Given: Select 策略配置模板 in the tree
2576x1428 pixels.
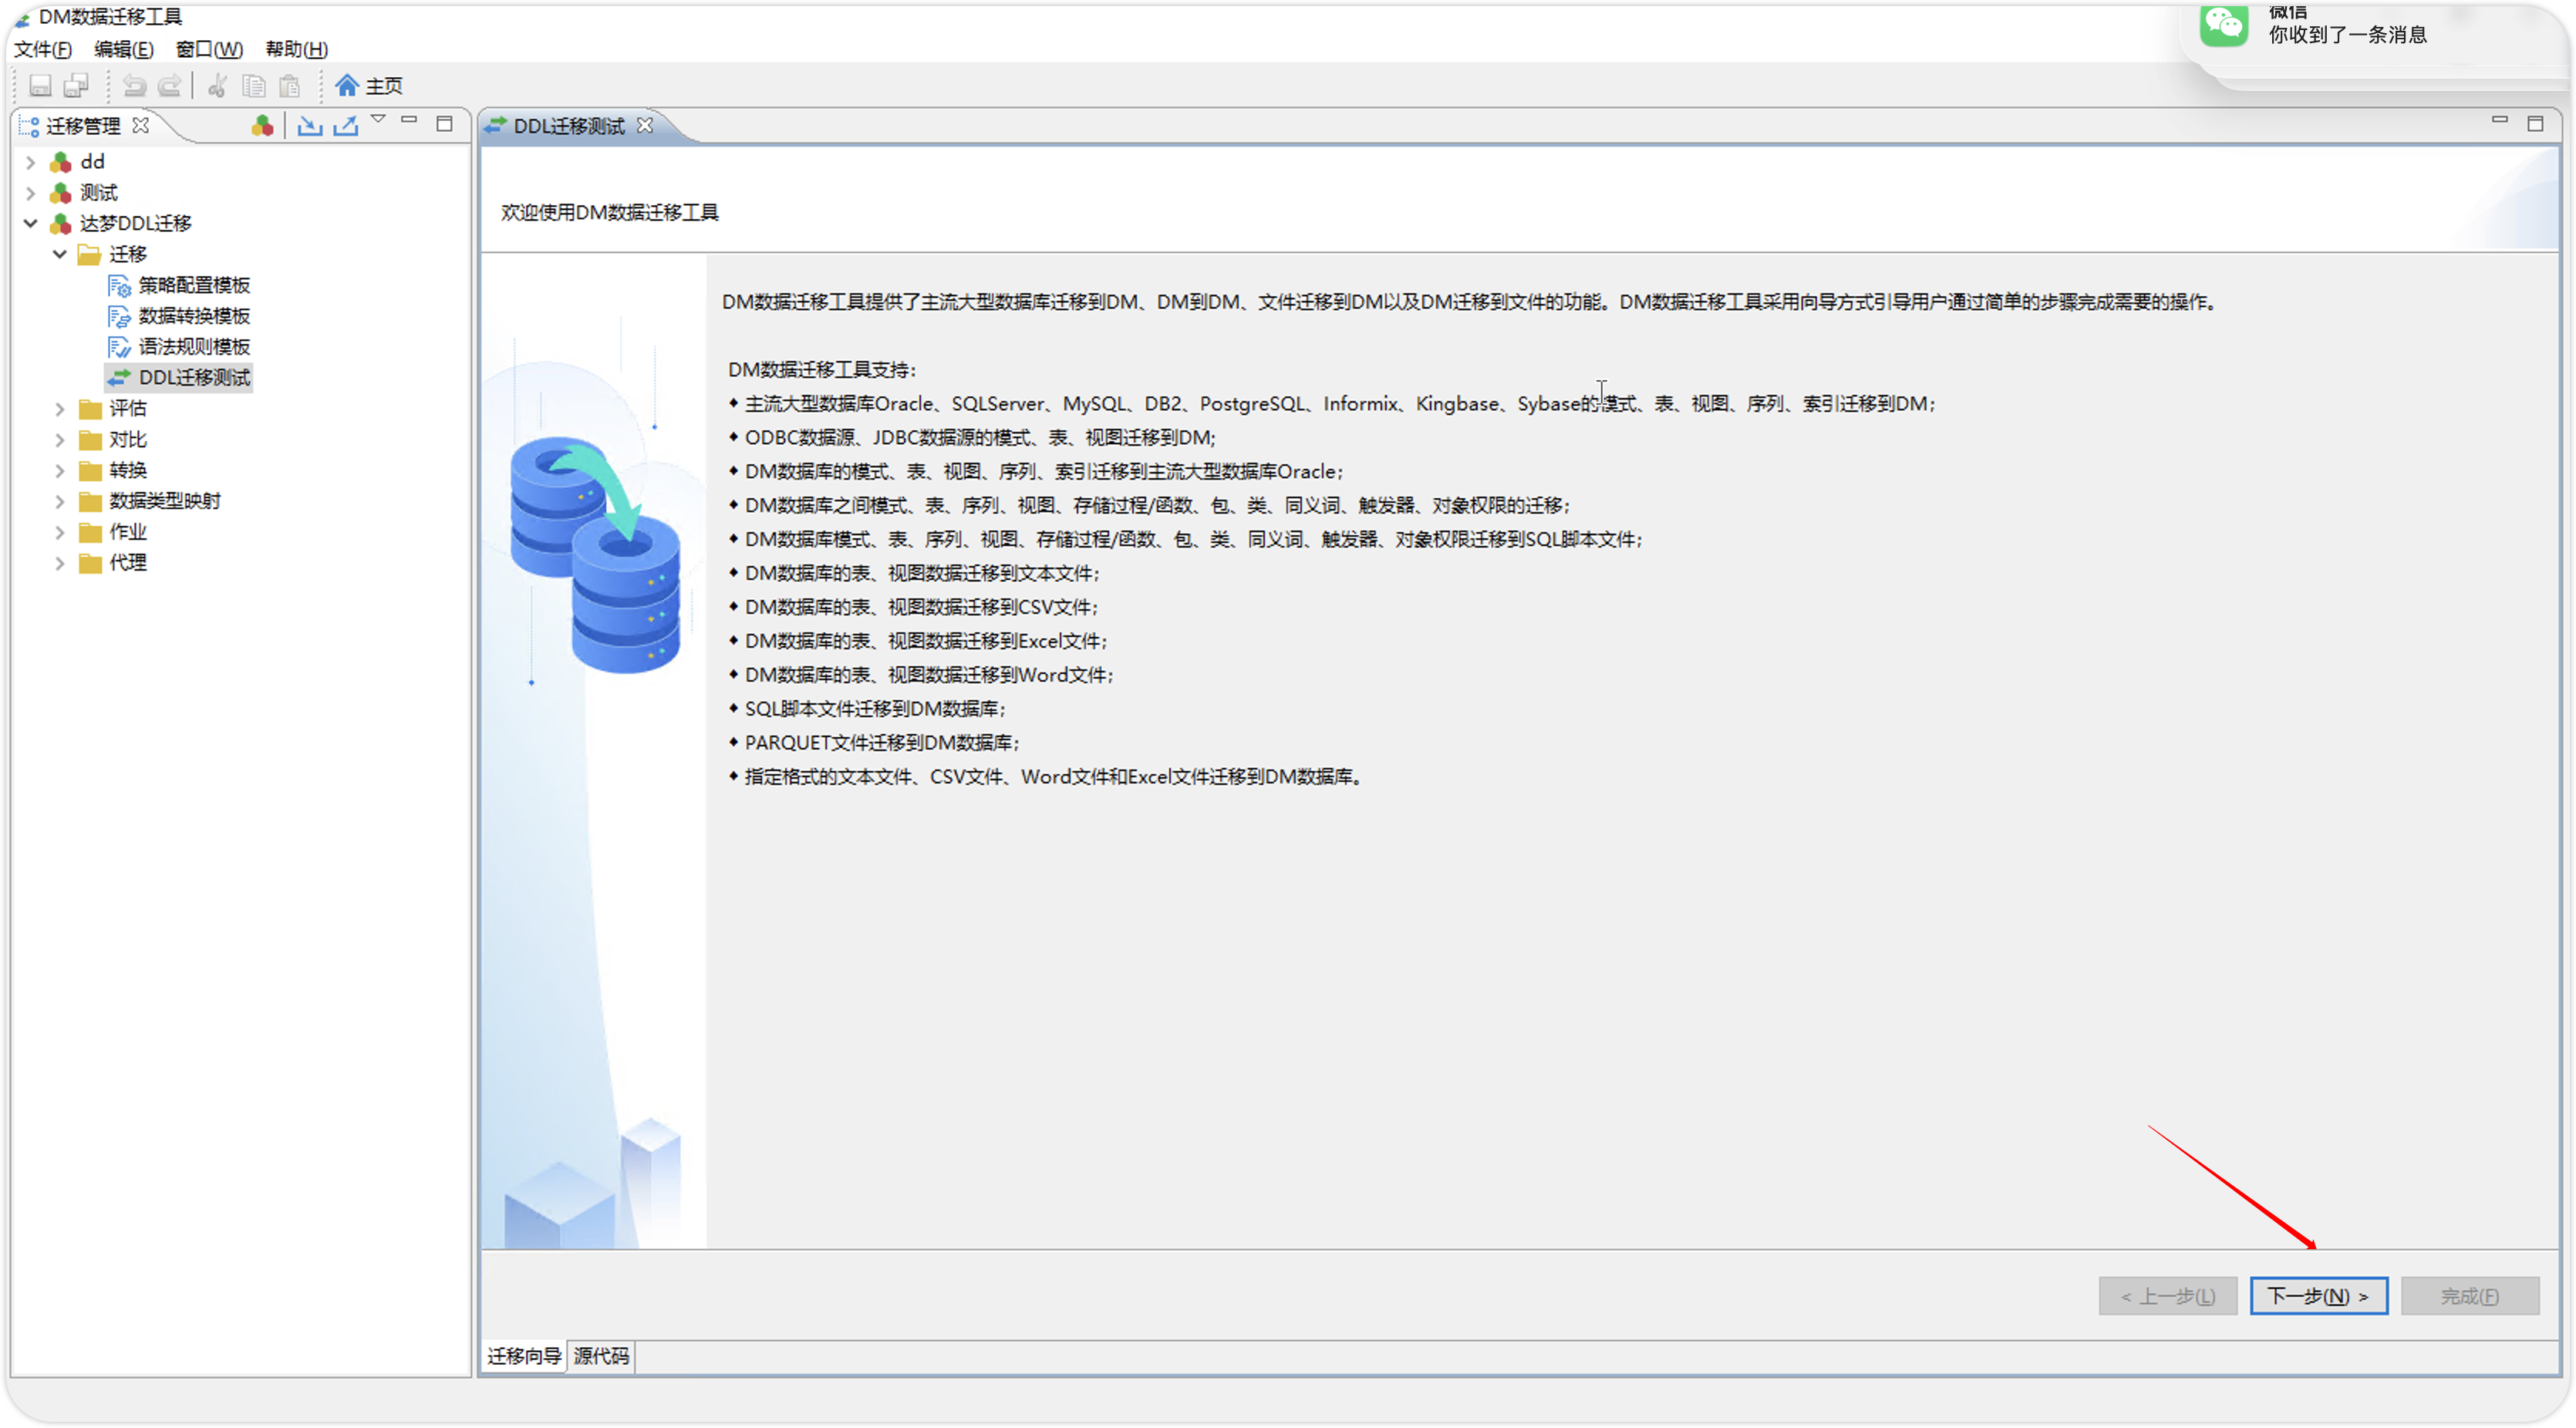Looking at the screenshot, I should 194,285.
